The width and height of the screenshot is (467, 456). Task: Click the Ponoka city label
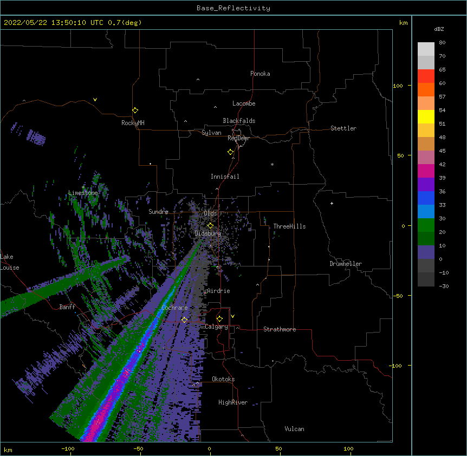pos(260,74)
